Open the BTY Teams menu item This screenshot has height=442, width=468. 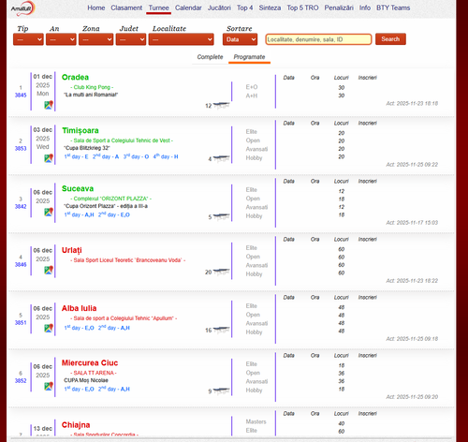click(393, 7)
